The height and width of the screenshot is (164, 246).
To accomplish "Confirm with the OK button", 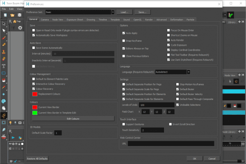I will (x=195, y=159).
